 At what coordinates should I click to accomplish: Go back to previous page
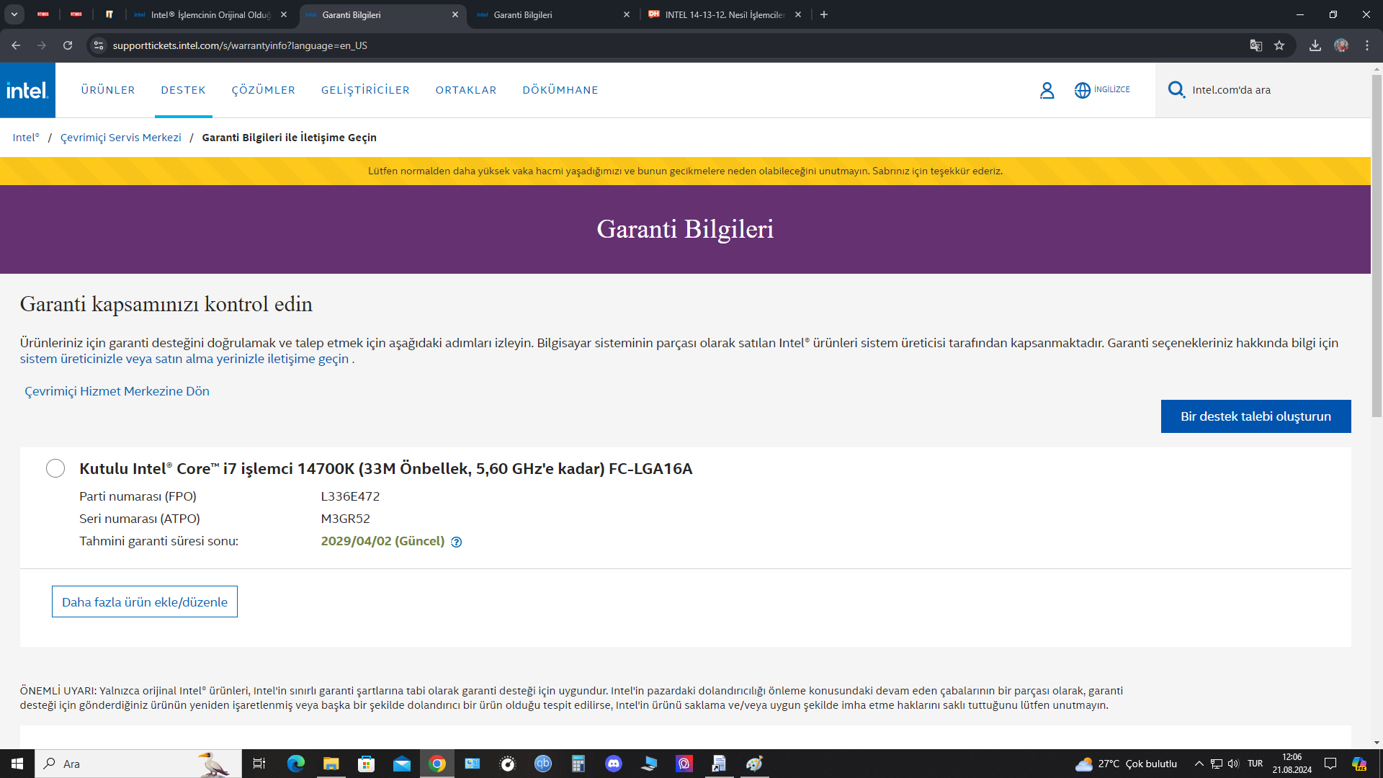pyautogui.click(x=16, y=45)
